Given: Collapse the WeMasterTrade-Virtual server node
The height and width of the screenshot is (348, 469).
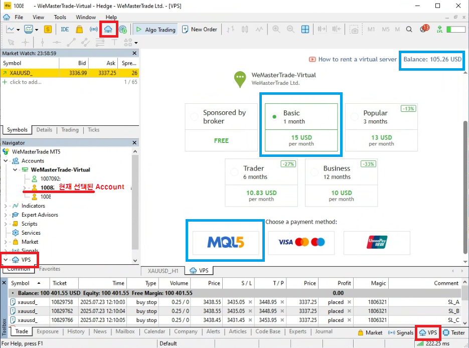Looking at the screenshot, I should (15, 170).
